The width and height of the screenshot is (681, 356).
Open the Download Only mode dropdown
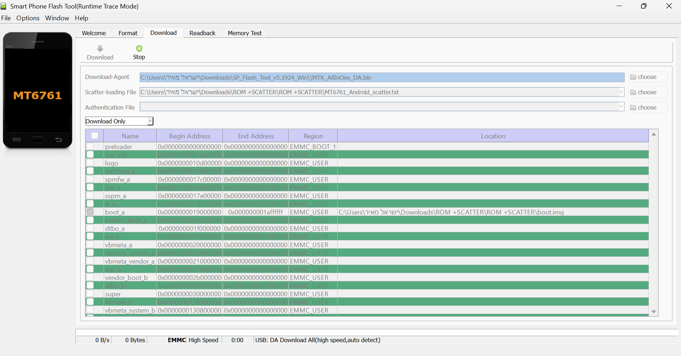click(x=150, y=121)
